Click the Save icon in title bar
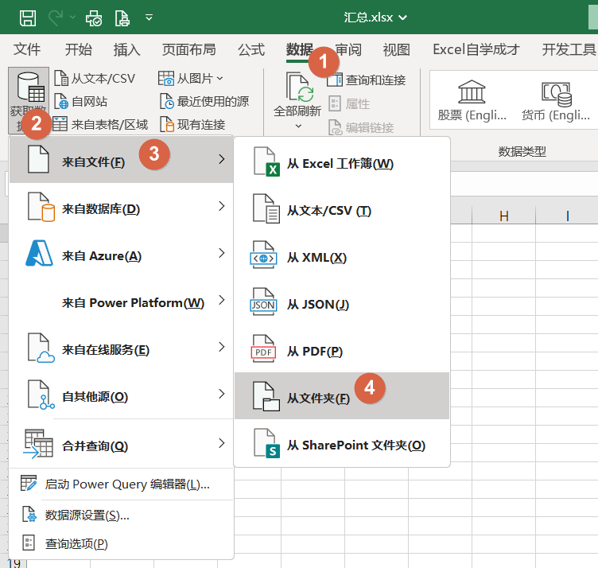This screenshot has height=568, width=598. coord(28,18)
